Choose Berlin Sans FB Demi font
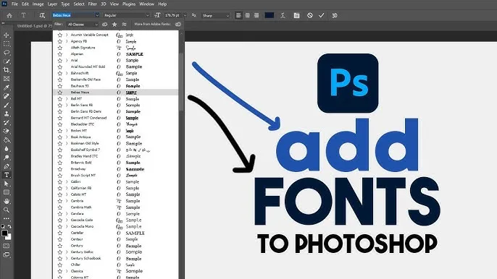This screenshot has height=279, width=497. (86, 111)
